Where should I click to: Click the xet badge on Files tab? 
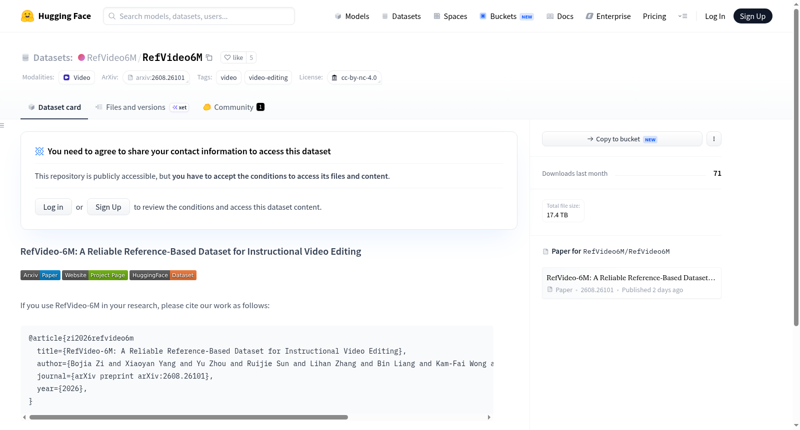coord(179,107)
